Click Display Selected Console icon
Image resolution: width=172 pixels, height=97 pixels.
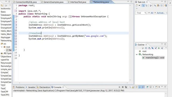click(x=150, y=87)
